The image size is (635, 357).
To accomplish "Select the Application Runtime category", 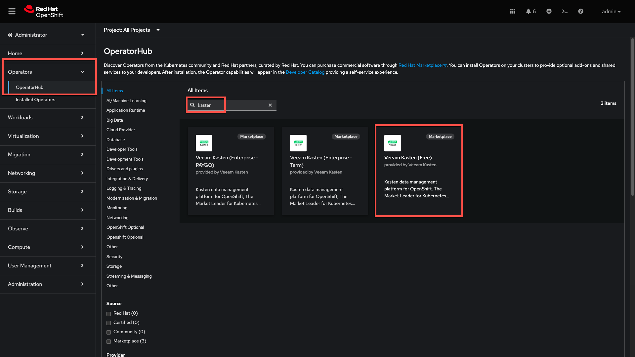I will [126, 110].
